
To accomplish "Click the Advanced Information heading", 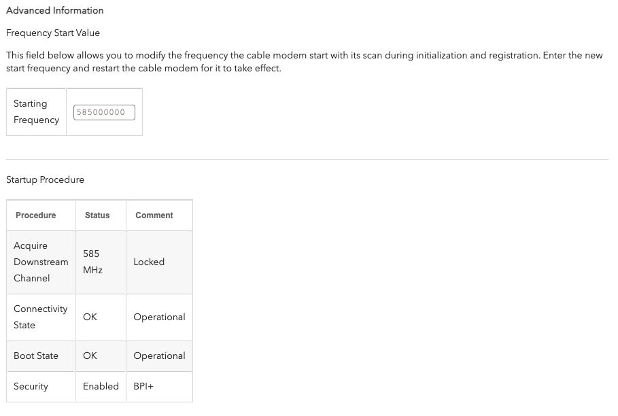I will coord(55,11).
